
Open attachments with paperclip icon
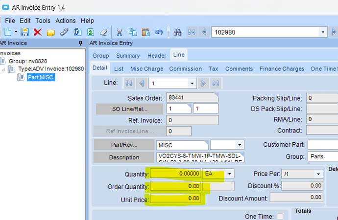(x=64, y=32)
